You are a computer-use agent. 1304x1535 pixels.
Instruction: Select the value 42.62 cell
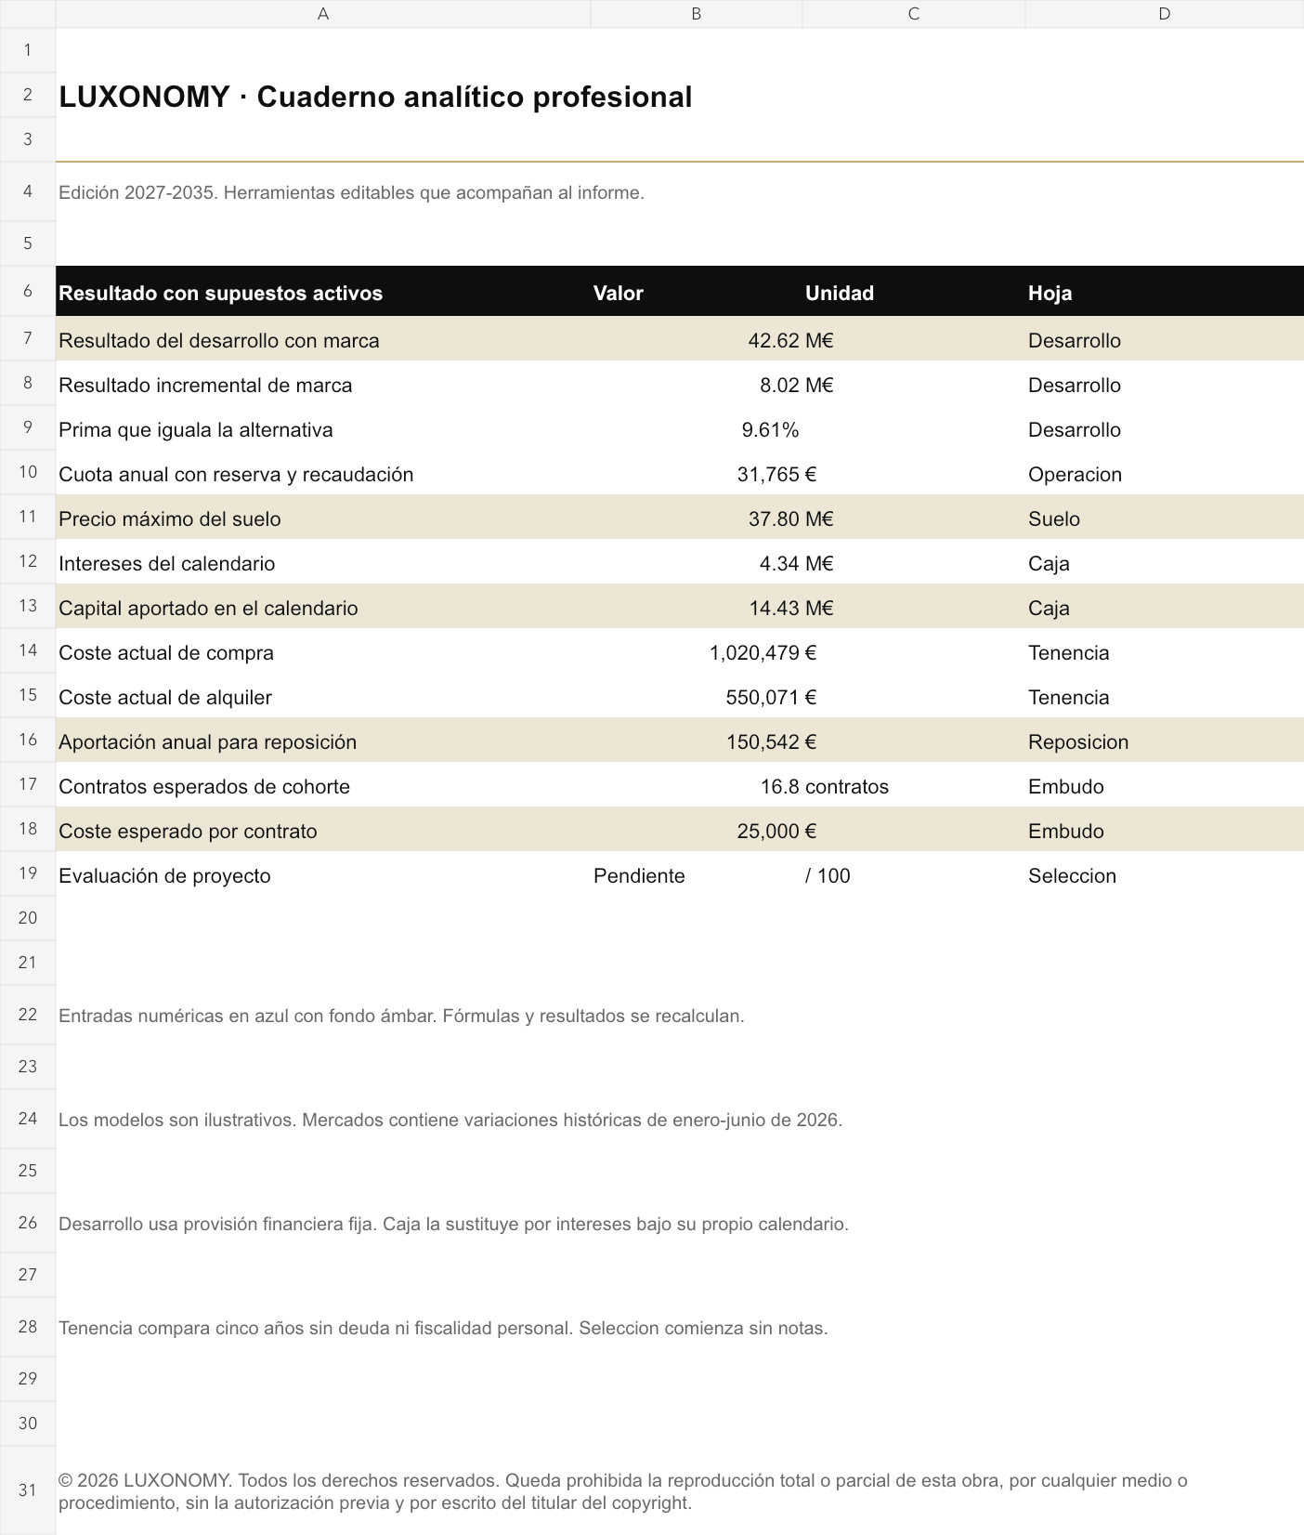click(x=697, y=340)
